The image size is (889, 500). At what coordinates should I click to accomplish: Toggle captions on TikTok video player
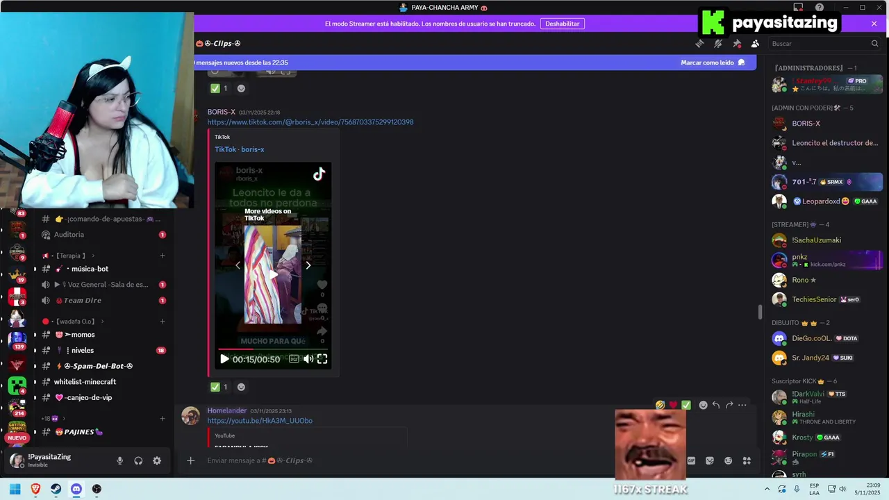[x=294, y=359]
